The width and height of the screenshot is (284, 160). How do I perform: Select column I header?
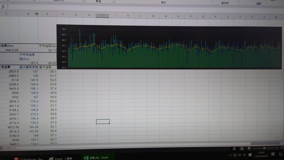103,16
